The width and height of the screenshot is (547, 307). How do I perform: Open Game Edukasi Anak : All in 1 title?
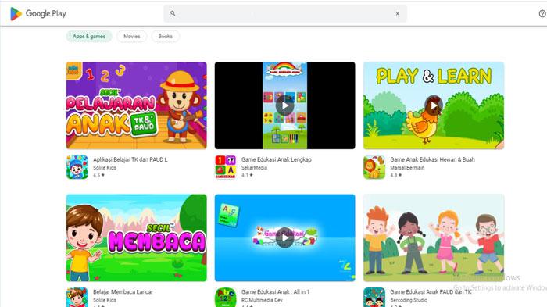[x=275, y=291]
